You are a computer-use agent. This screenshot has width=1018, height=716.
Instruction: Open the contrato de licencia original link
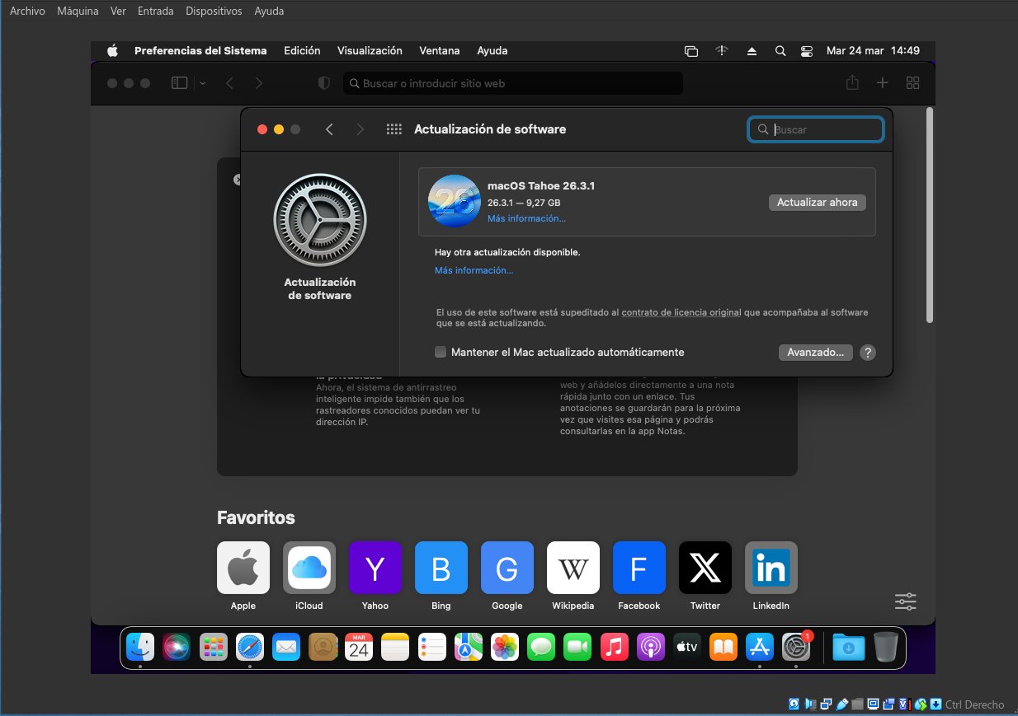(681, 313)
